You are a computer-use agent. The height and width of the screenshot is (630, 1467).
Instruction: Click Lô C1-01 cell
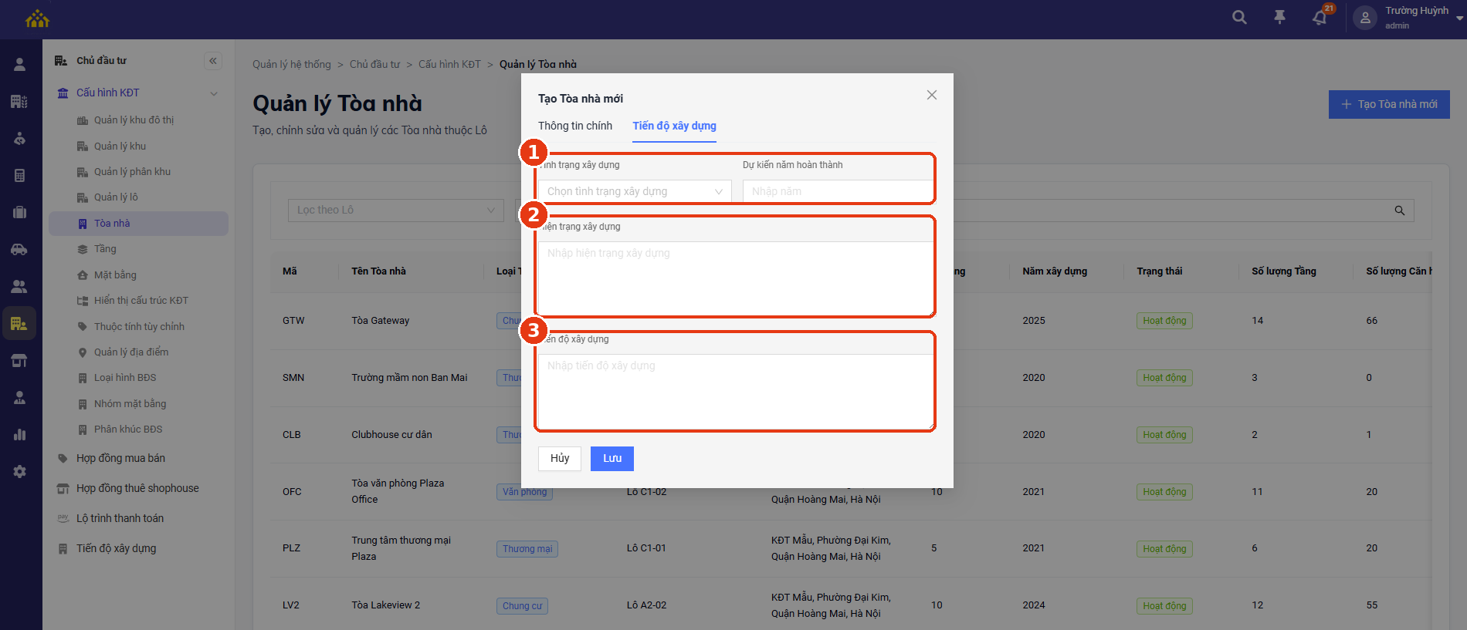646,548
